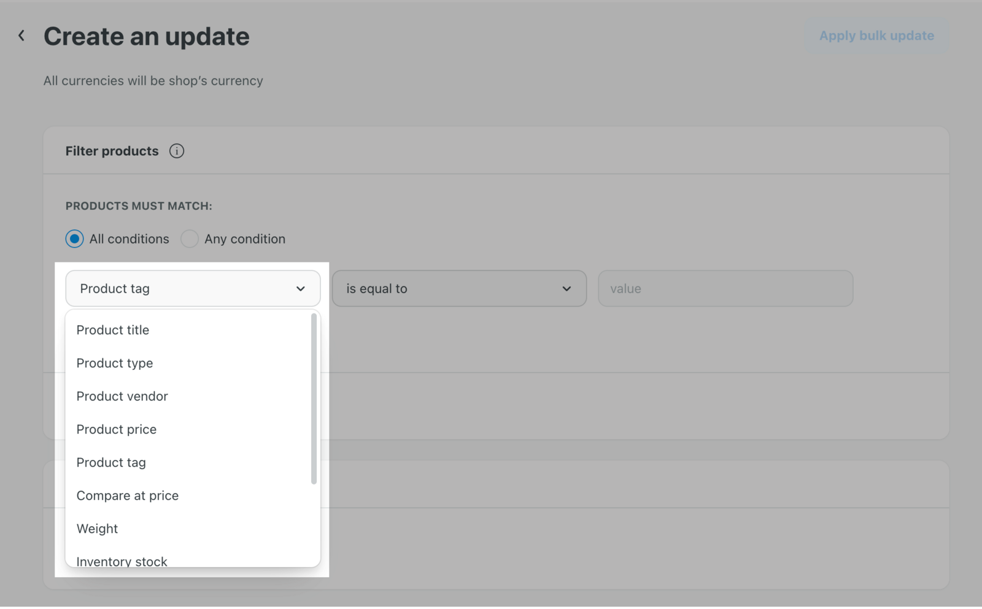The height and width of the screenshot is (609, 982).
Task: Go back using the left arrow icon
Action: click(21, 36)
